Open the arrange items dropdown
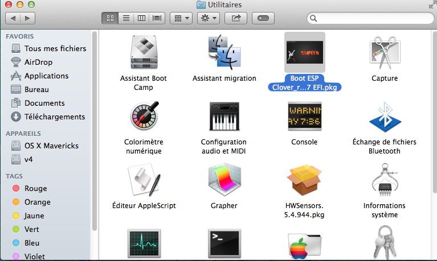The image size is (437, 261). pos(181,18)
